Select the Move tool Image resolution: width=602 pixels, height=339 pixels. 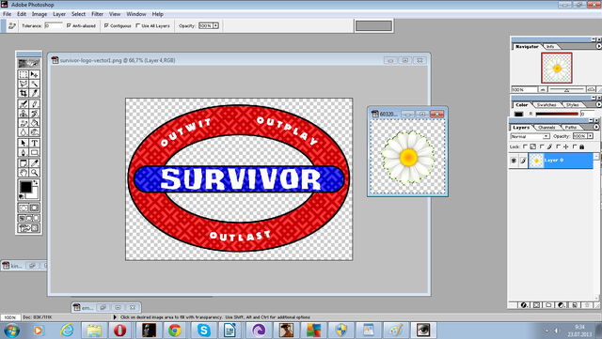(x=34, y=74)
